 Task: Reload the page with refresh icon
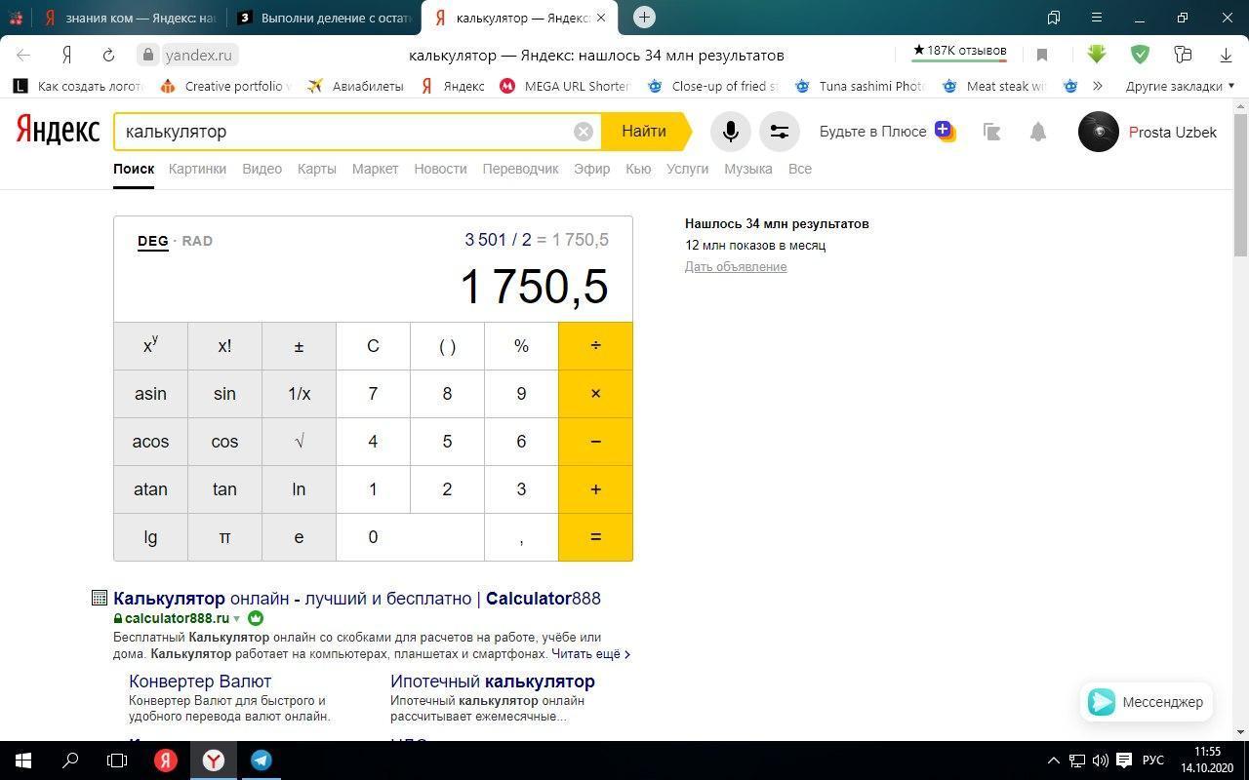click(108, 55)
